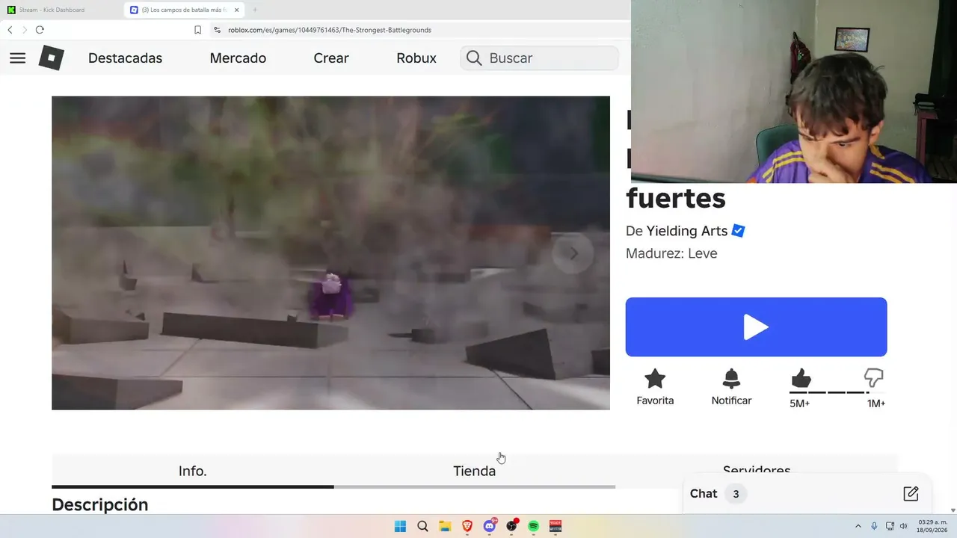Viewport: 957px width, 538px height.
Task: Open File Explorer from taskbar
Action: [445, 526]
